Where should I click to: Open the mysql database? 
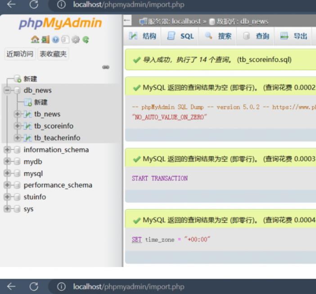tap(33, 174)
